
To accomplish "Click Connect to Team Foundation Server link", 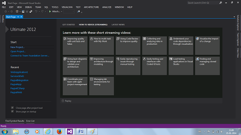I will click(x=30, y=56).
